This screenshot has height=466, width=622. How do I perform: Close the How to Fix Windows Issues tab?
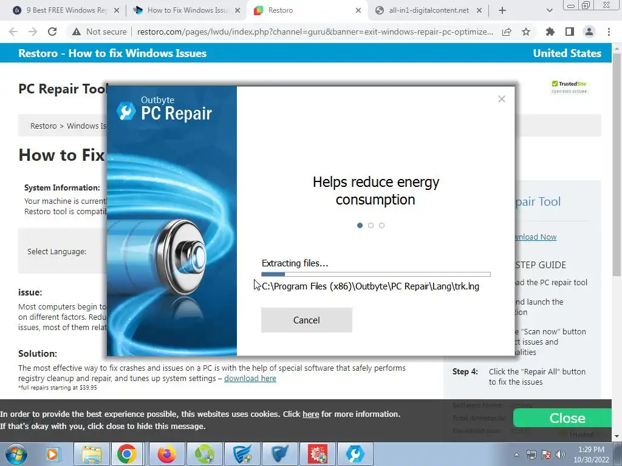(x=238, y=10)
